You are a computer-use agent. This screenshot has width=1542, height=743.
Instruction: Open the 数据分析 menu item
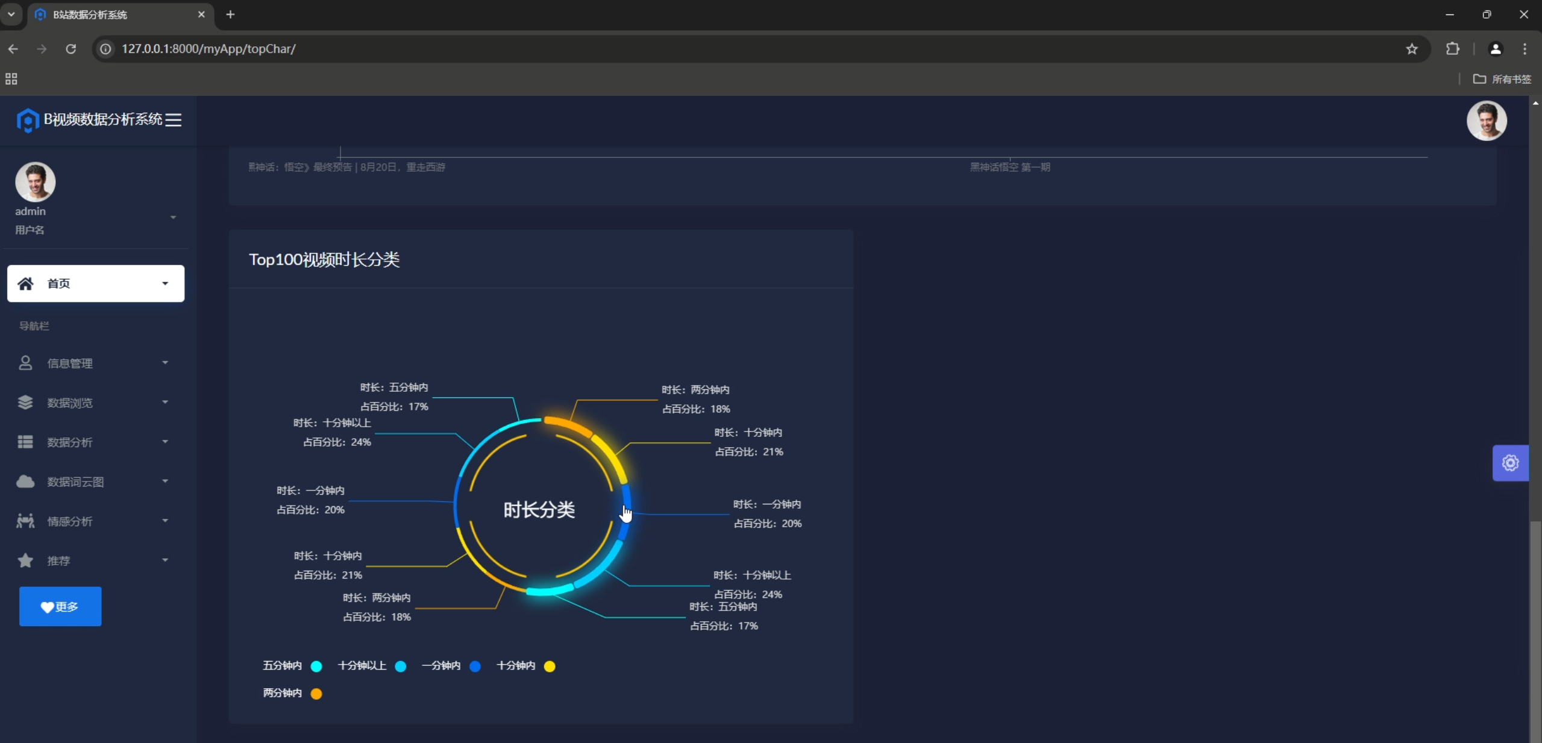(70, 442)
